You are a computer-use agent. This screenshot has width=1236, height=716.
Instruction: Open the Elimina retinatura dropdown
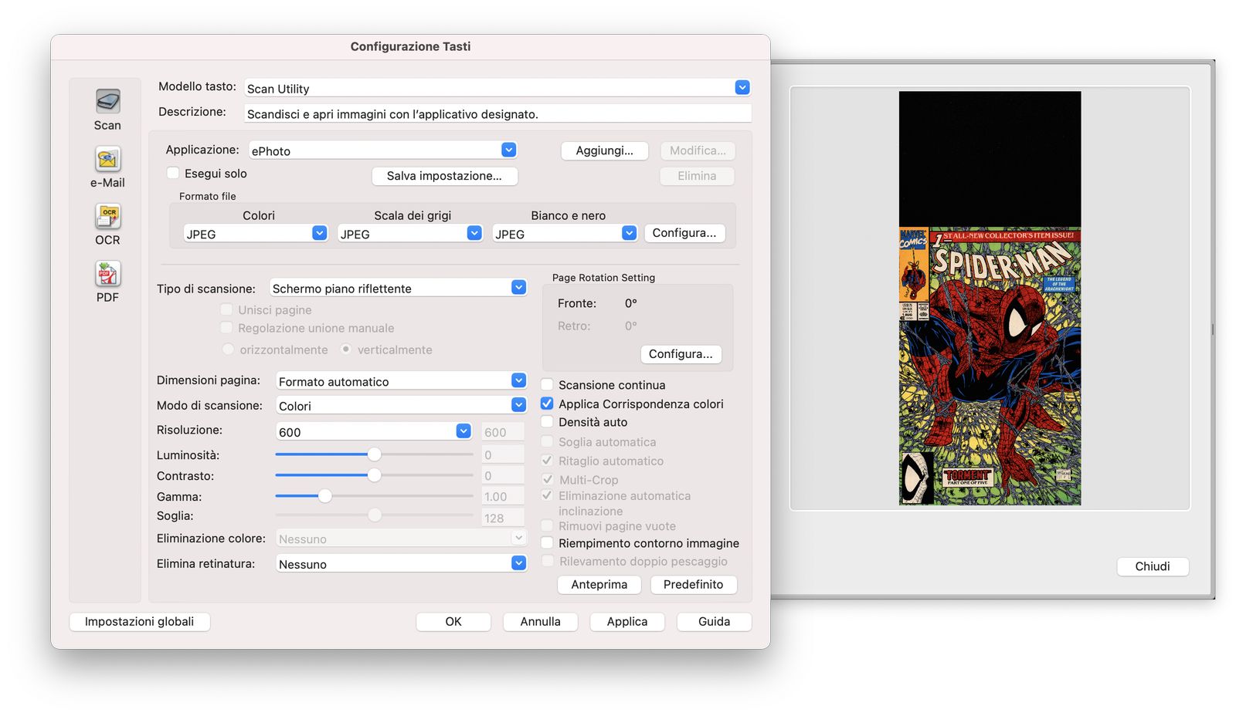click(402, 563)
